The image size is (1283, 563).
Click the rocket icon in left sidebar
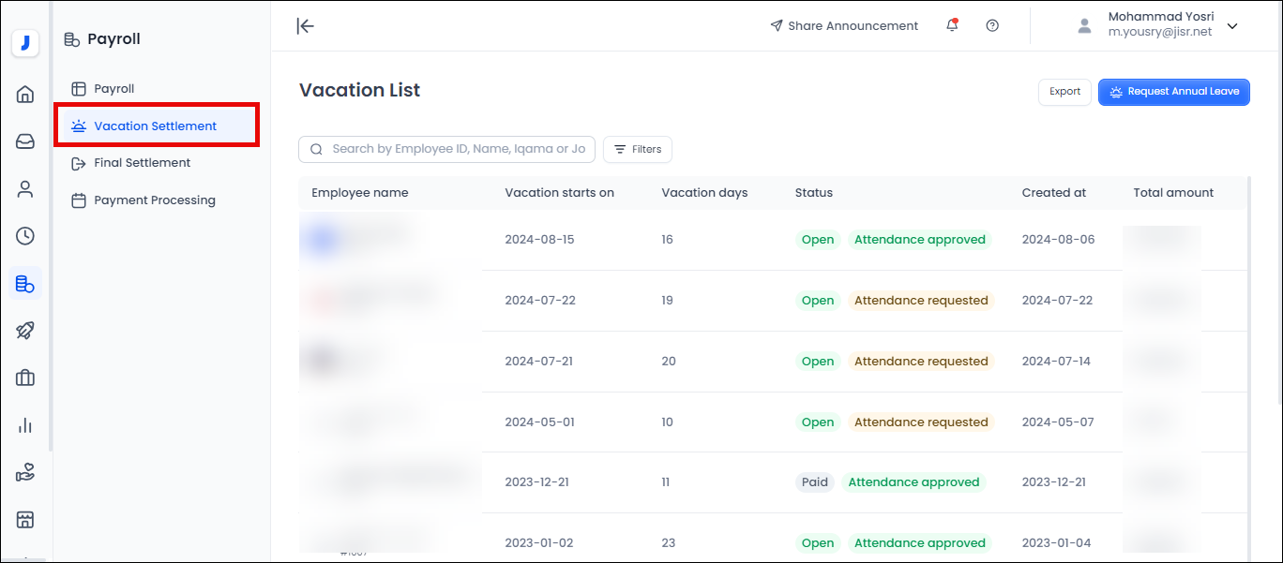[25, 331]
